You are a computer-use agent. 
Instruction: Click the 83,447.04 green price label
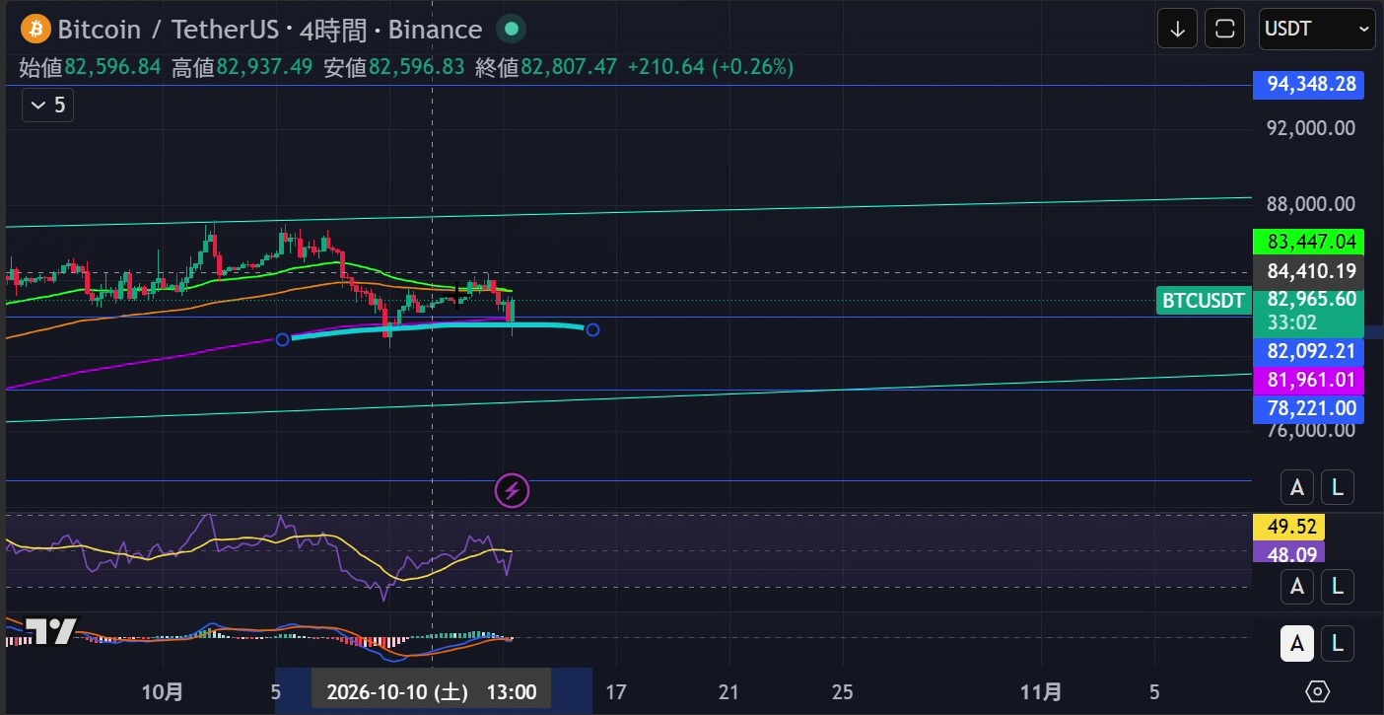pos(1308,242)
